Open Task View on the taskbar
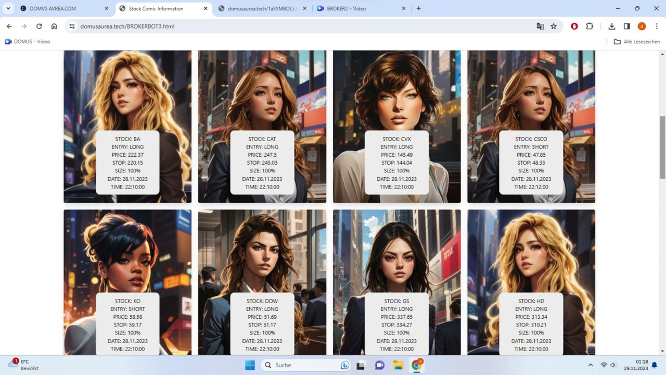The image size is (666, 375). click(361, 365)
